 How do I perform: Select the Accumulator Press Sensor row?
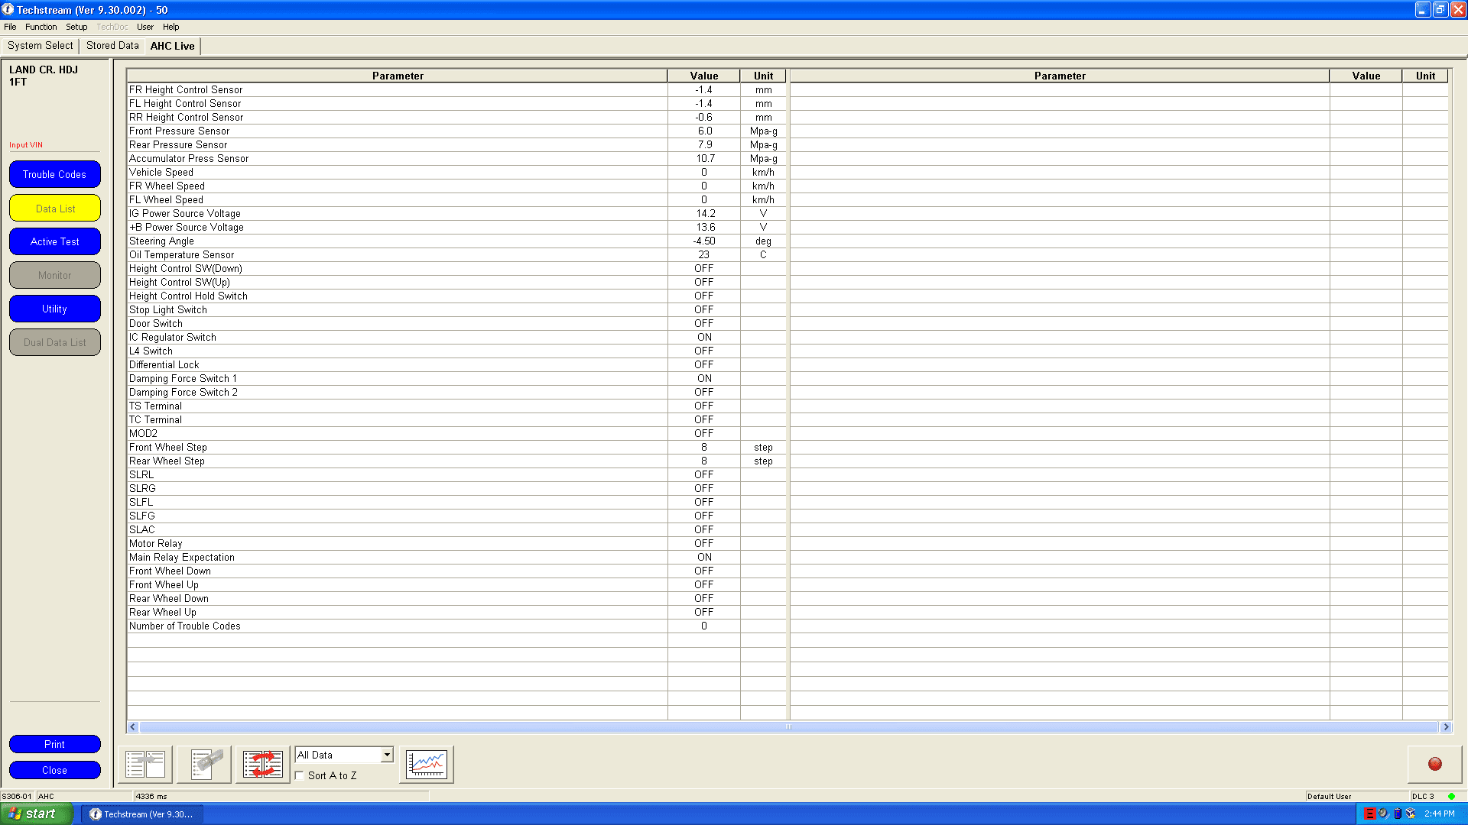[456, 159]
